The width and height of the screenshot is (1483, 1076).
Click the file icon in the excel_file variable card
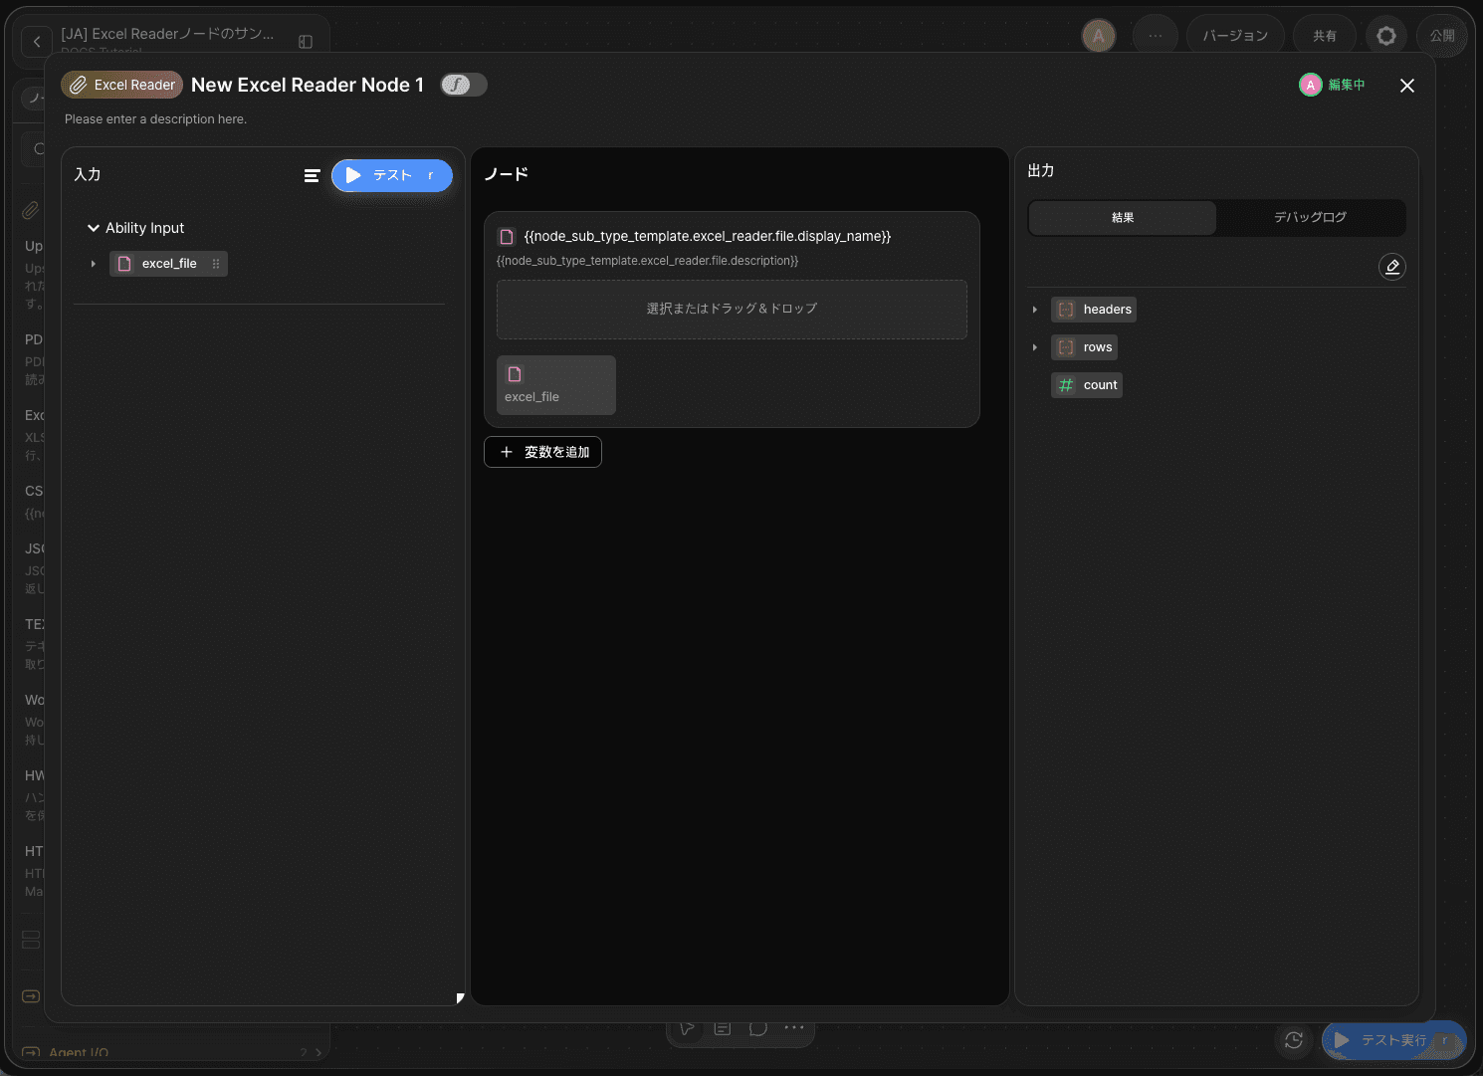515,374
